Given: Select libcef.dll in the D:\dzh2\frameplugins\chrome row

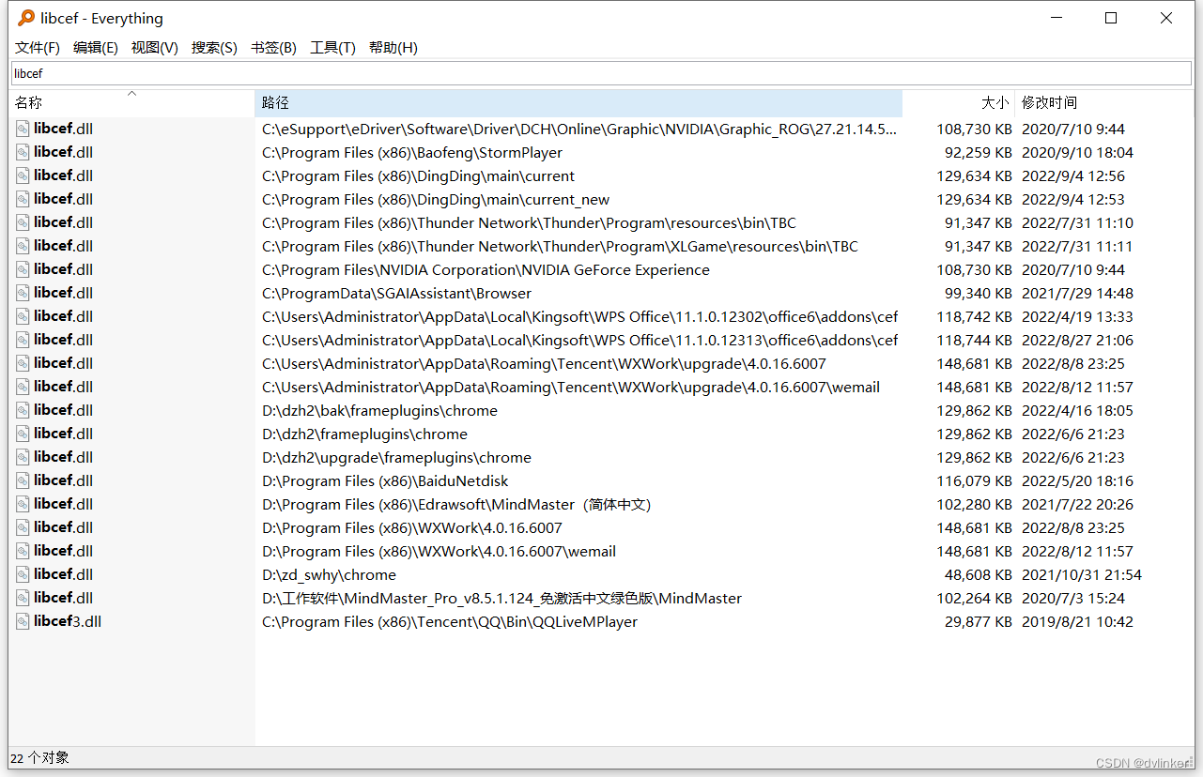Looking at the screenshot, I should click(x=64, y=434).
